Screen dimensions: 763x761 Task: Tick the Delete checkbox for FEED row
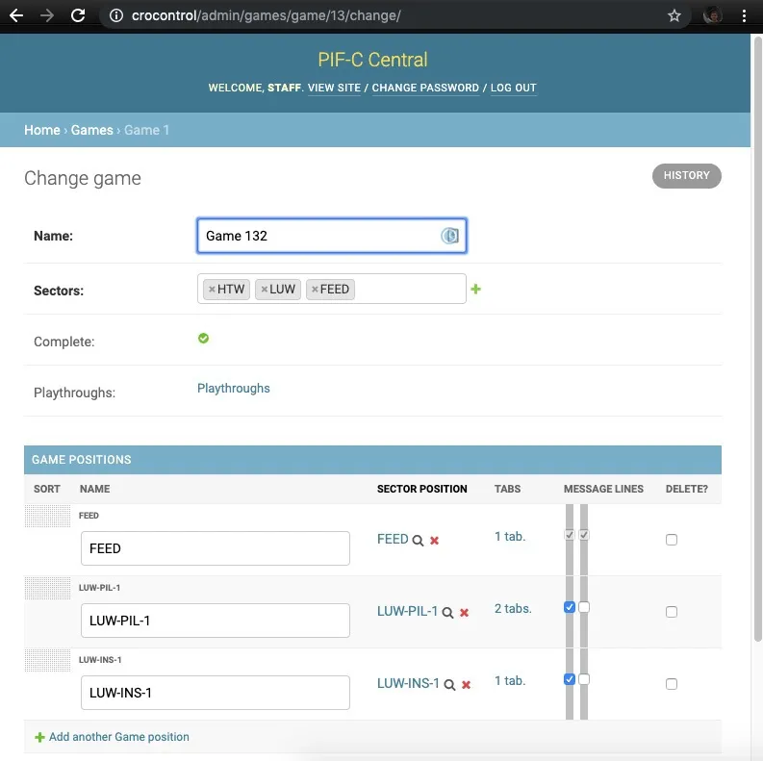672,540
